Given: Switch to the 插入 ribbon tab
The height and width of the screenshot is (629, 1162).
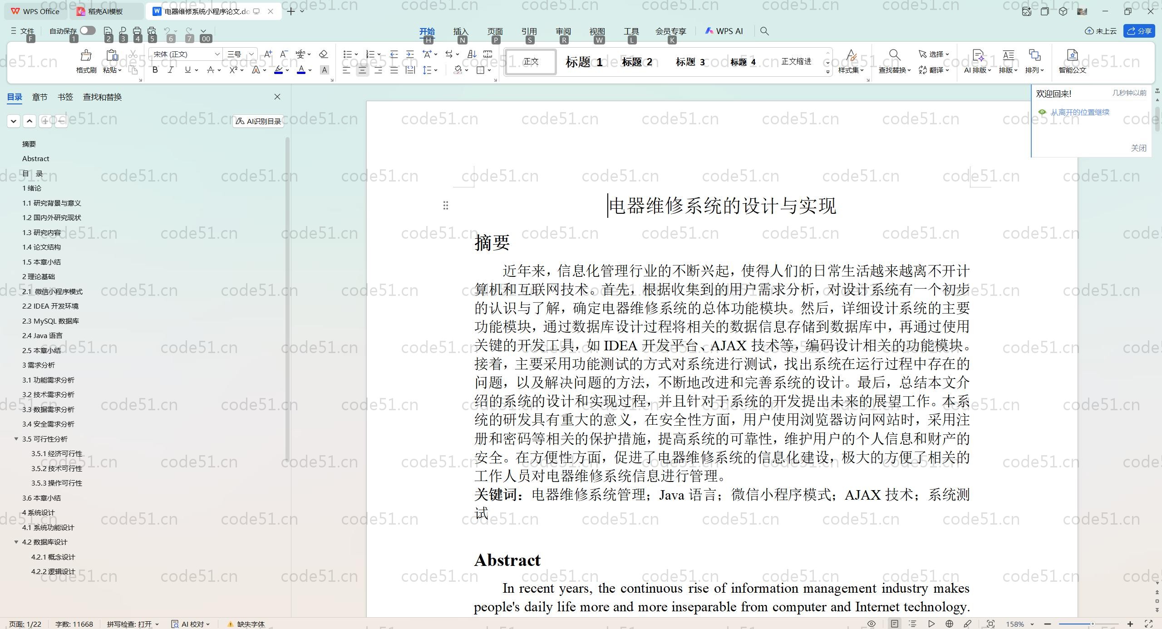Looking at the screenshot, I should click(460, 31).
